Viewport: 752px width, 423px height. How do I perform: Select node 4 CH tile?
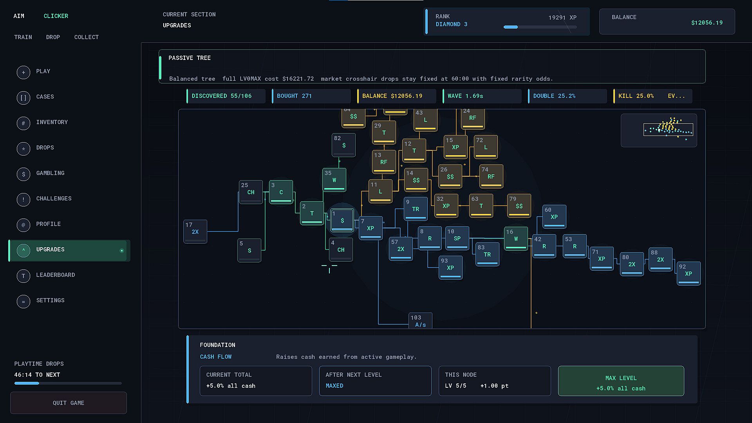point(341,249)
